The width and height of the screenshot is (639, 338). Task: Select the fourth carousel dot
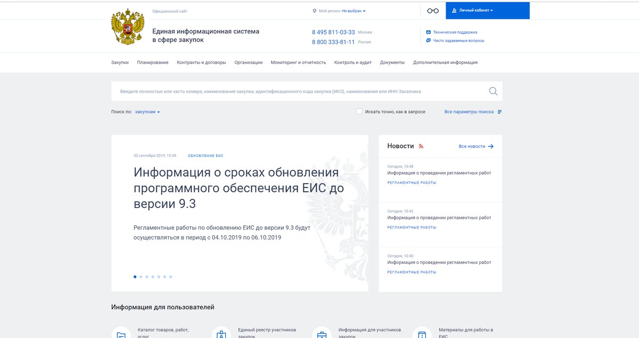coord(153,277)
